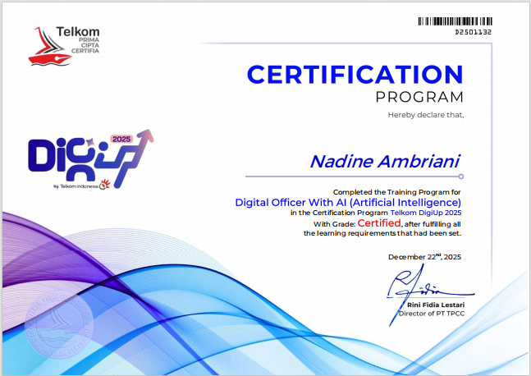Click the 'Telkom DigiUp 2025' blue text
This screenshot has height=376, width=531.
[x=426, y=213]
